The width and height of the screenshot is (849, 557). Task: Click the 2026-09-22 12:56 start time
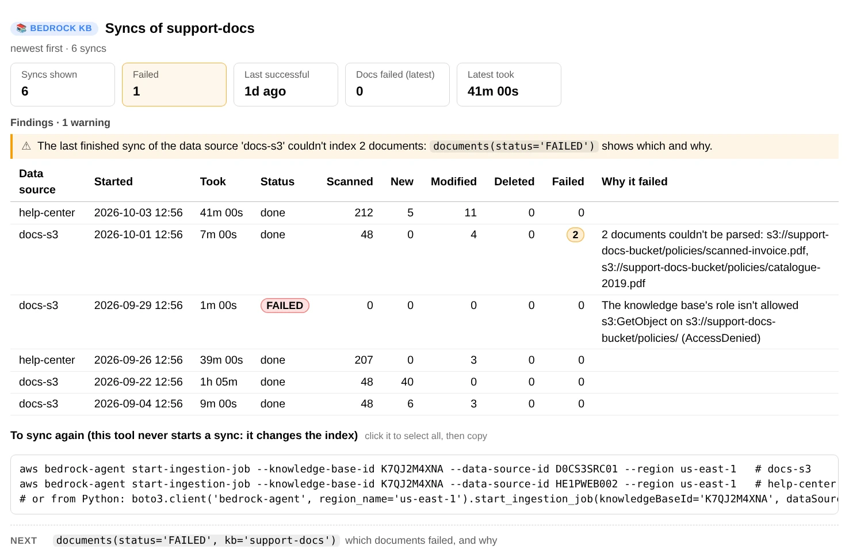pos(139,382)
